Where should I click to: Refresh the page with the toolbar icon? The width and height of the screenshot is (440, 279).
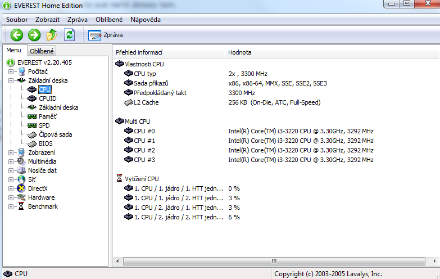pos(69,35)
